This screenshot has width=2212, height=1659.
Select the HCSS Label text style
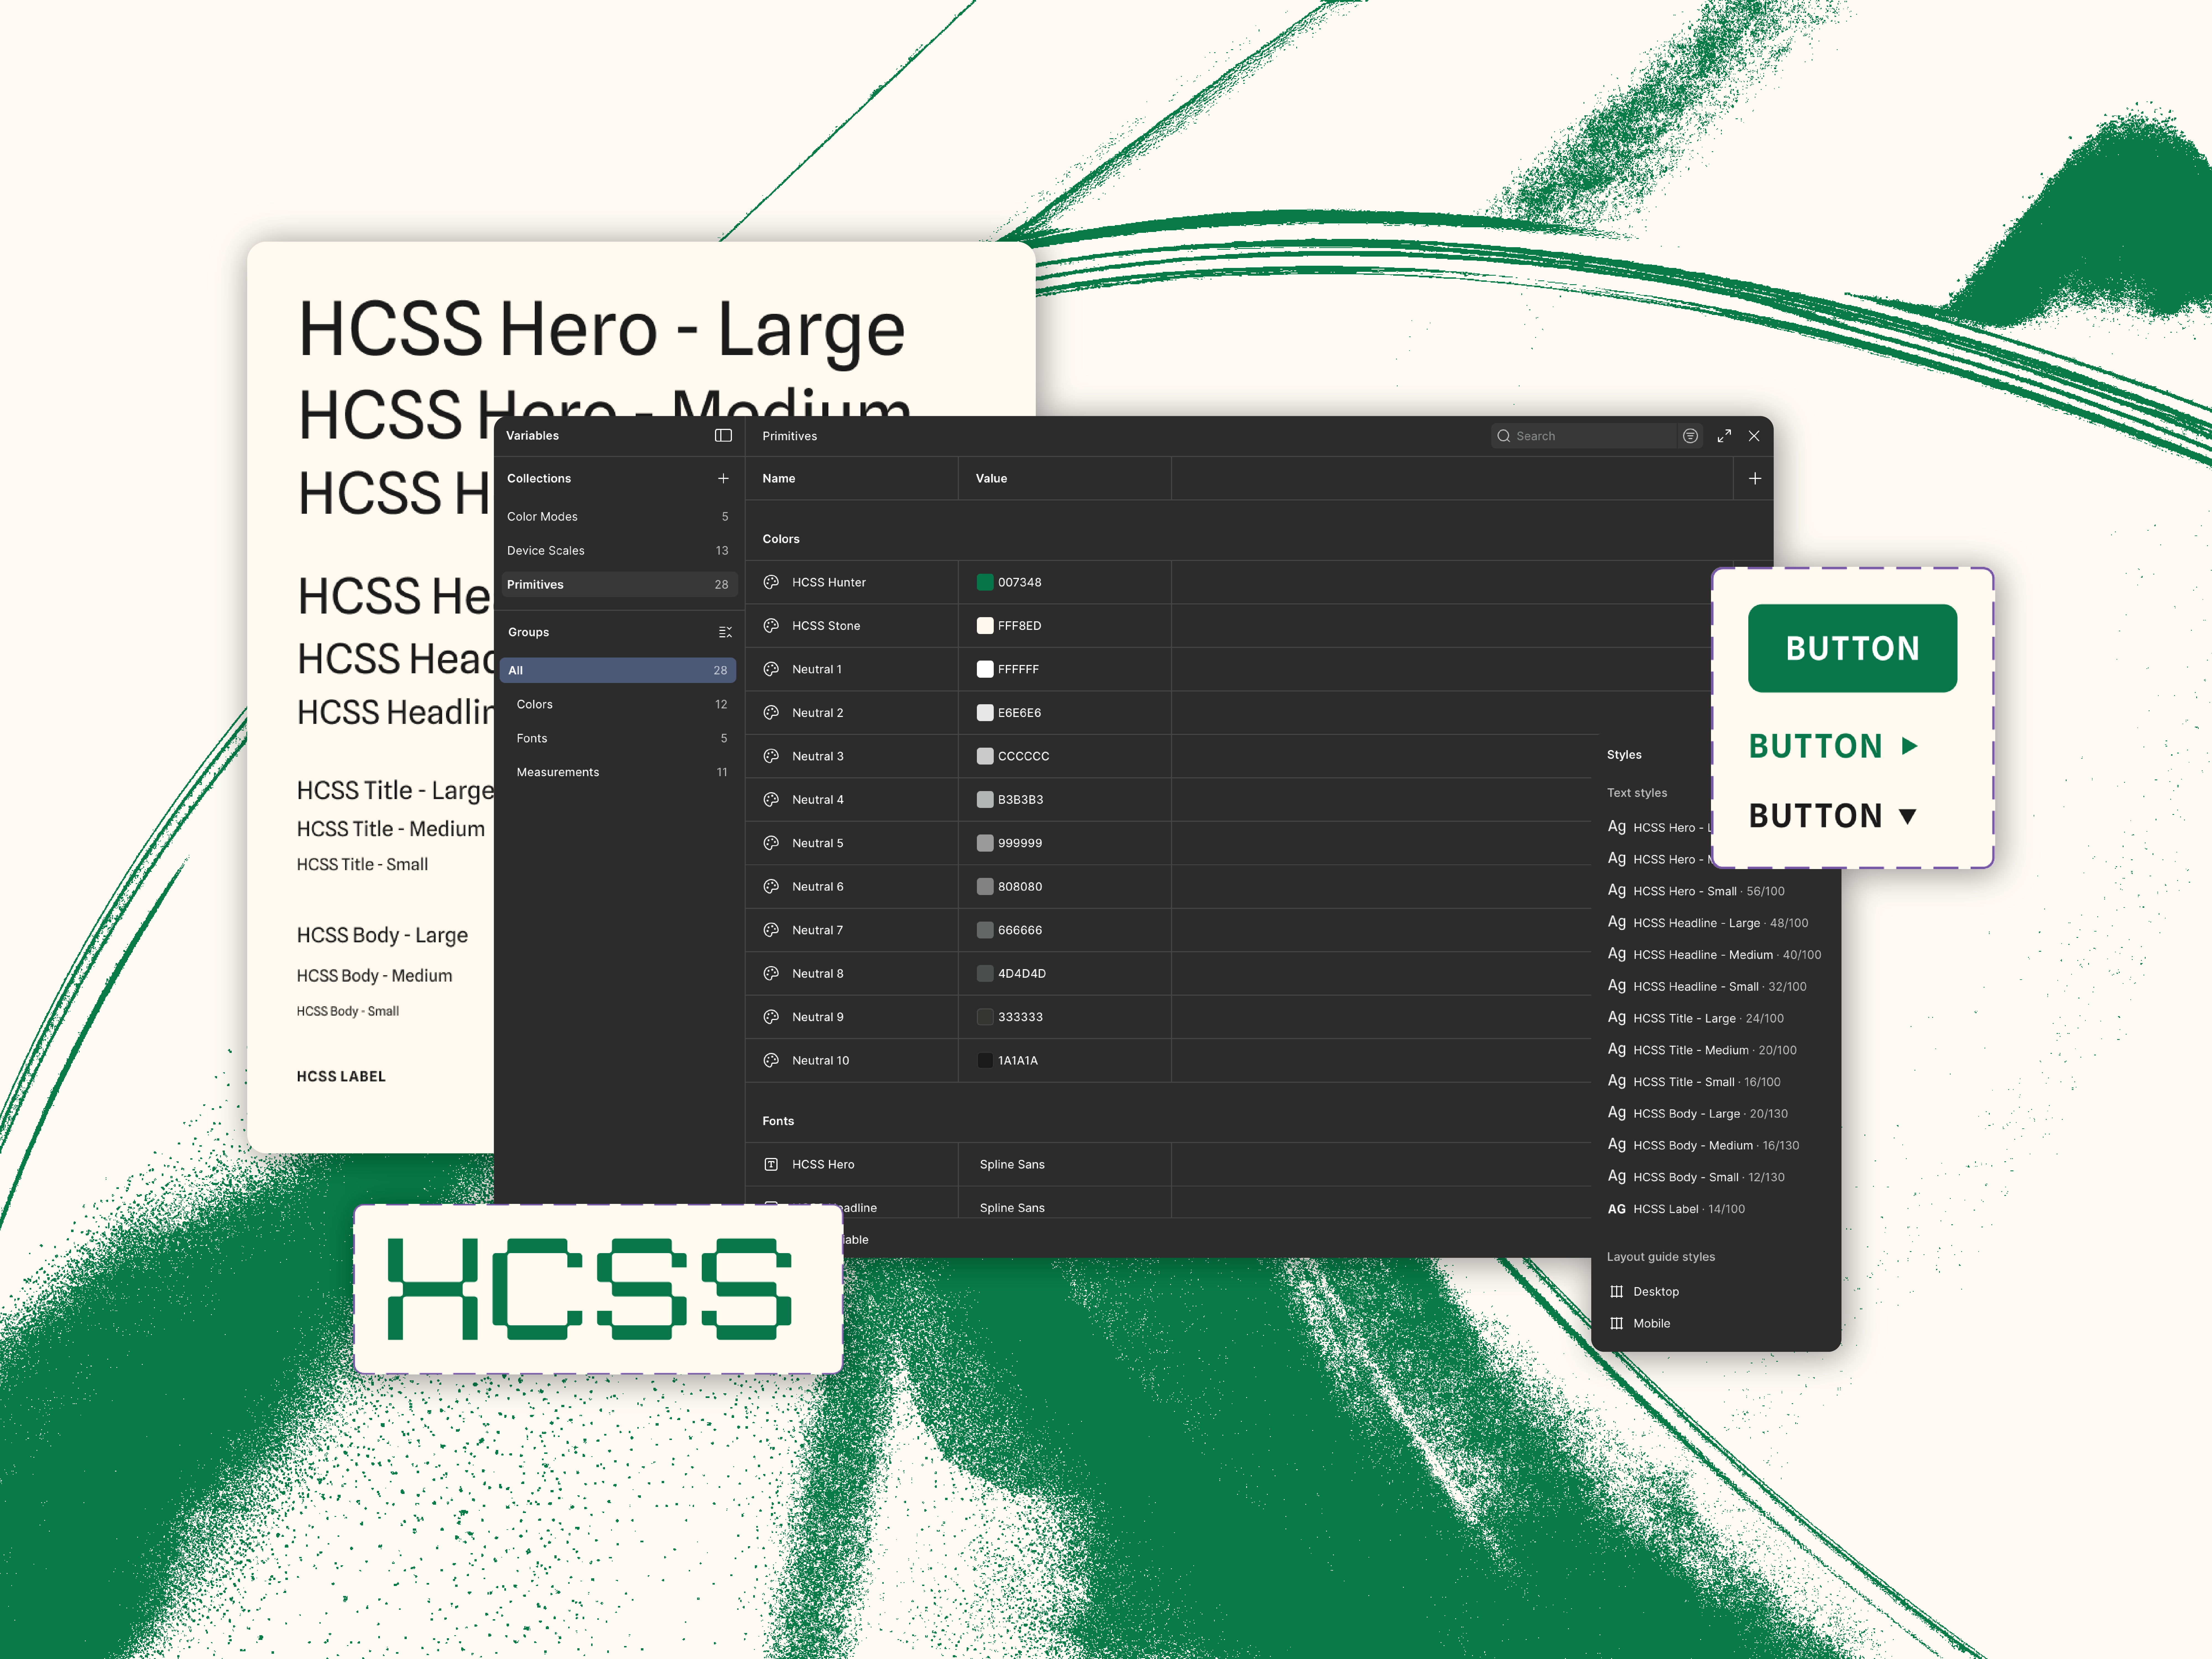(x=1676, y=1209)
